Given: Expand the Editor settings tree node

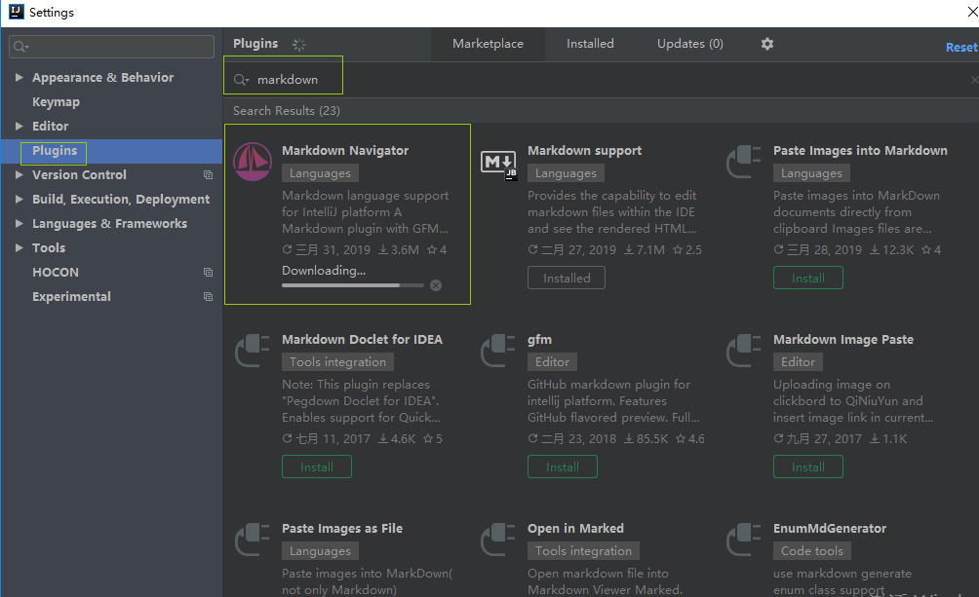Looking at the screenshot, I should click(x=20, y=126).
